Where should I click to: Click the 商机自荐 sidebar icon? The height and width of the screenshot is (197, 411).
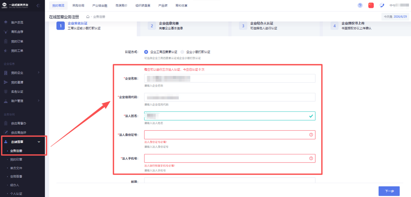click(x=6, y=32)
